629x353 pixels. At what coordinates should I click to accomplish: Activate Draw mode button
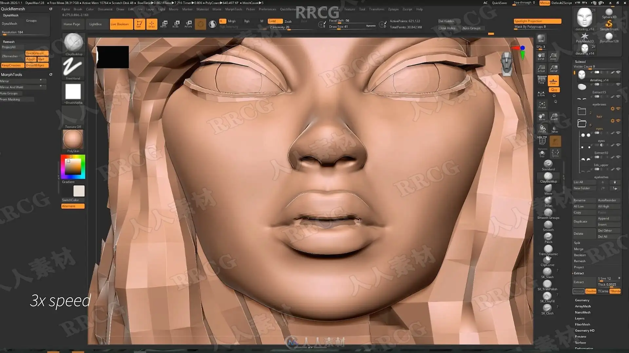[151, 24]
